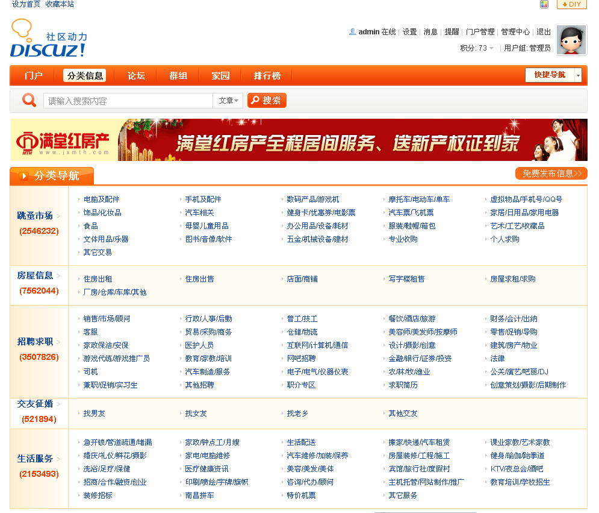
Task: Open 法律 job category
Action: coord(497,359)
